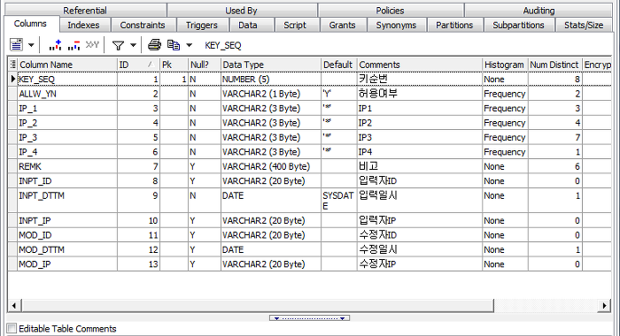
Task: Click the drop column icon
Action: point(74,45)
